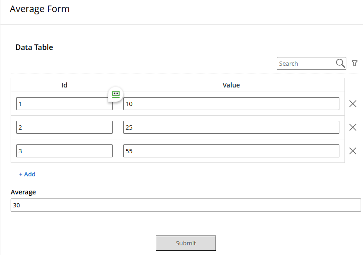The image size is (363, 255).
Task: Click the Average field label
Action: [x=23, y=192]
